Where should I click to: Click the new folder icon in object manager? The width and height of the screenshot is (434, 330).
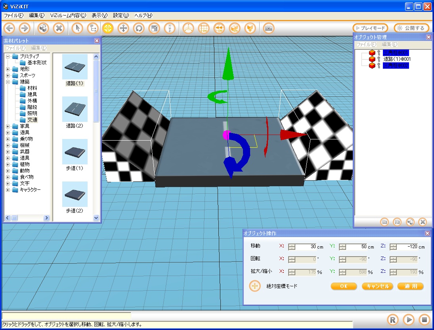click(x=384, y=222)
